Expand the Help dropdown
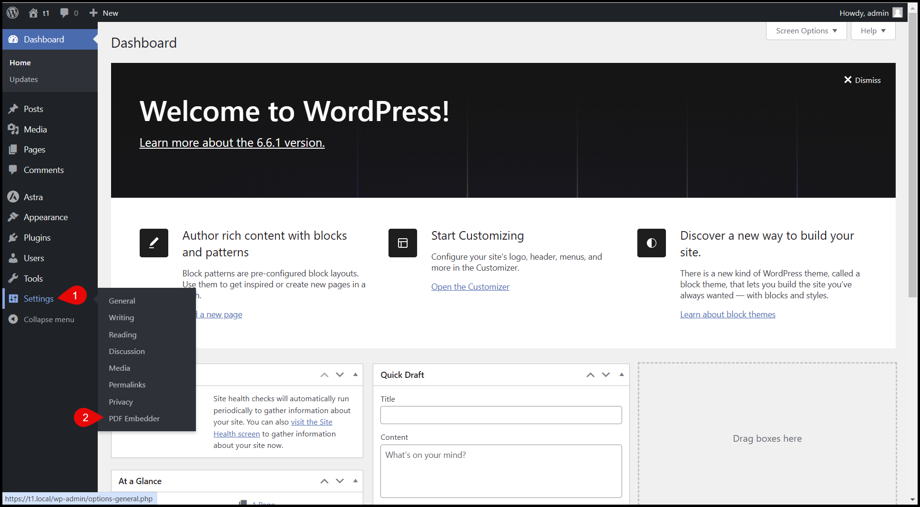This screenshot has width=920, height=507. [873, 31]
